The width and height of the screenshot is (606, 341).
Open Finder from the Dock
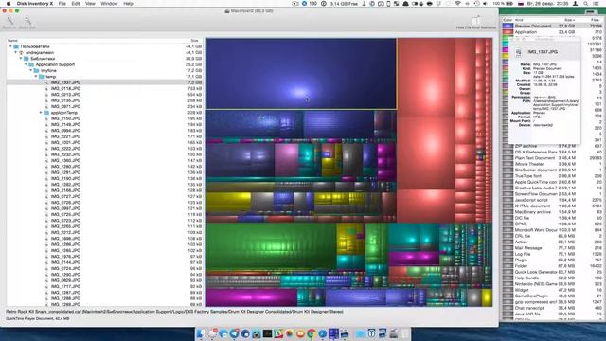201,333
